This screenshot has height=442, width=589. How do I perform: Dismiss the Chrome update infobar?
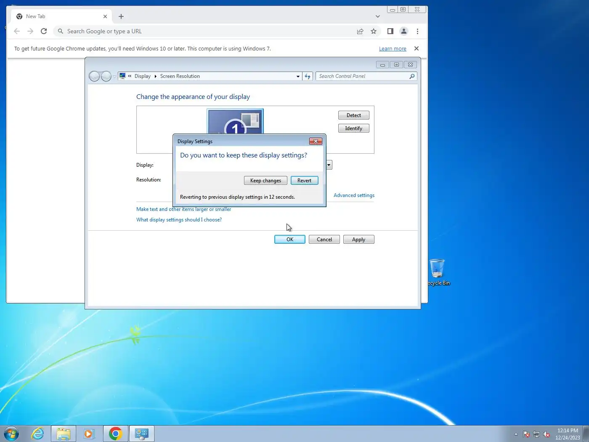tap(417, 48)
